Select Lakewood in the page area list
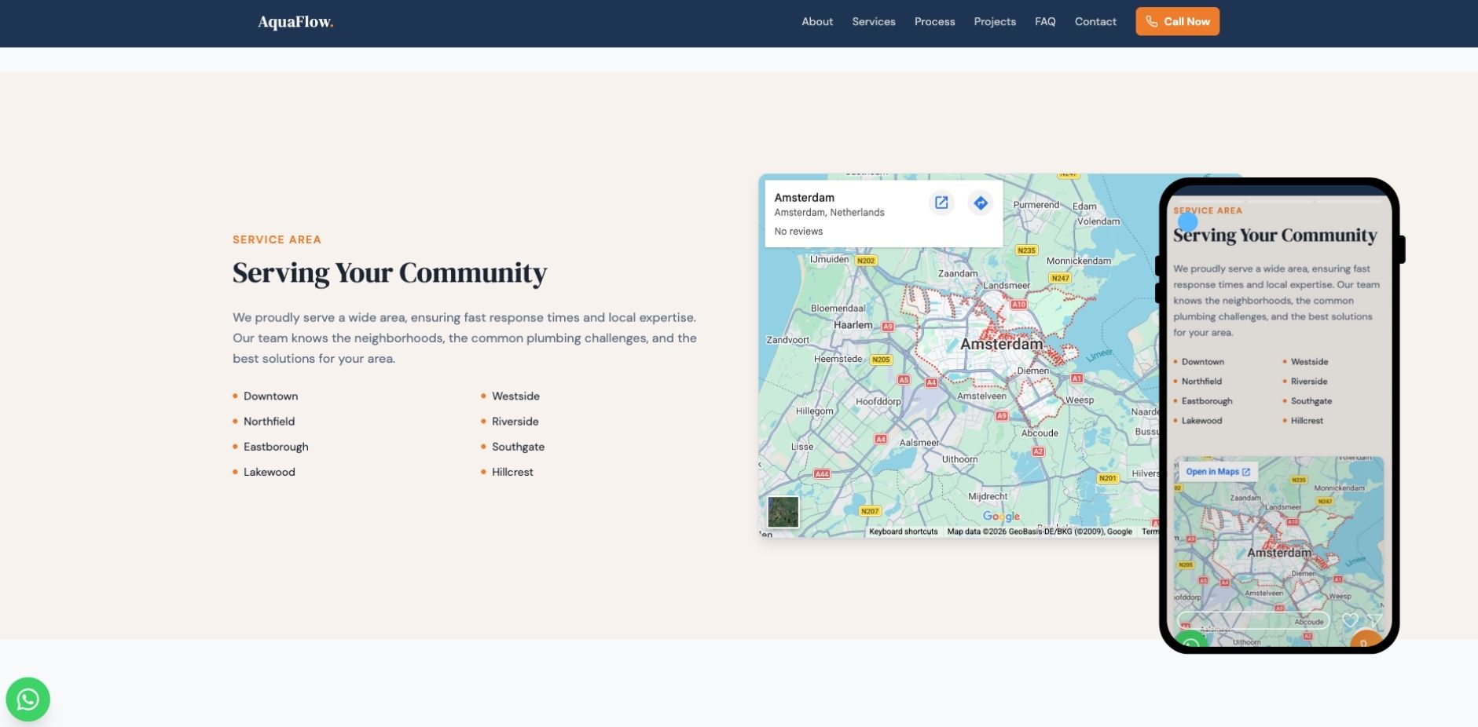1478x727 pixels. 270,472
